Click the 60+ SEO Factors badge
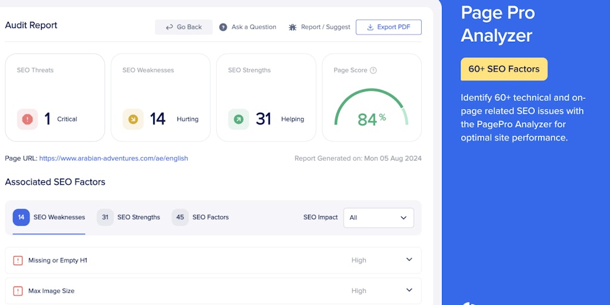 [x=504, y=69]
